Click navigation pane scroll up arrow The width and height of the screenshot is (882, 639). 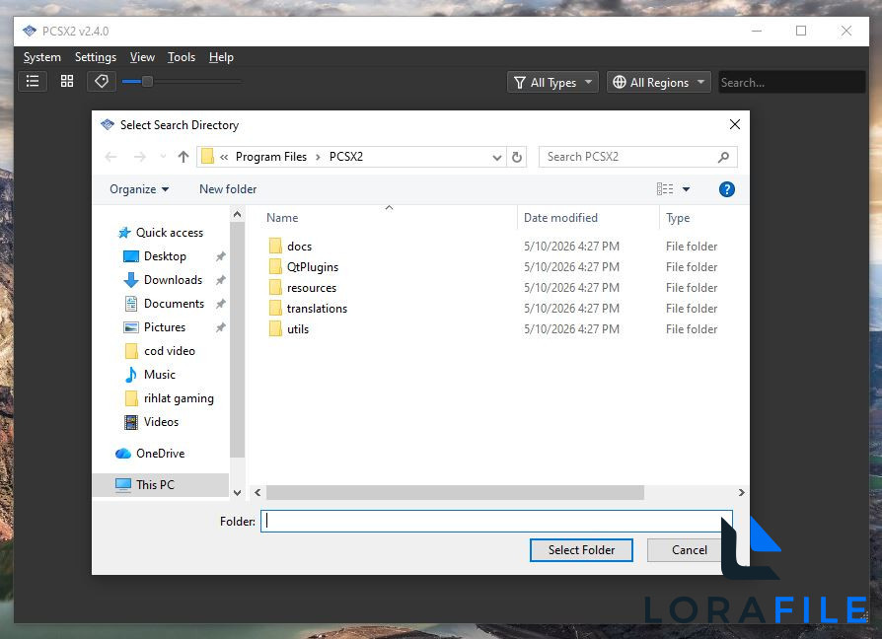click(238, 215)
